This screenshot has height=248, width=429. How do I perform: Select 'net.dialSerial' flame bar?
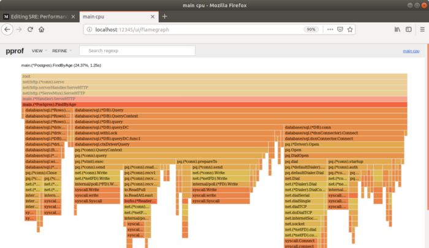click(x=304, y=195)
